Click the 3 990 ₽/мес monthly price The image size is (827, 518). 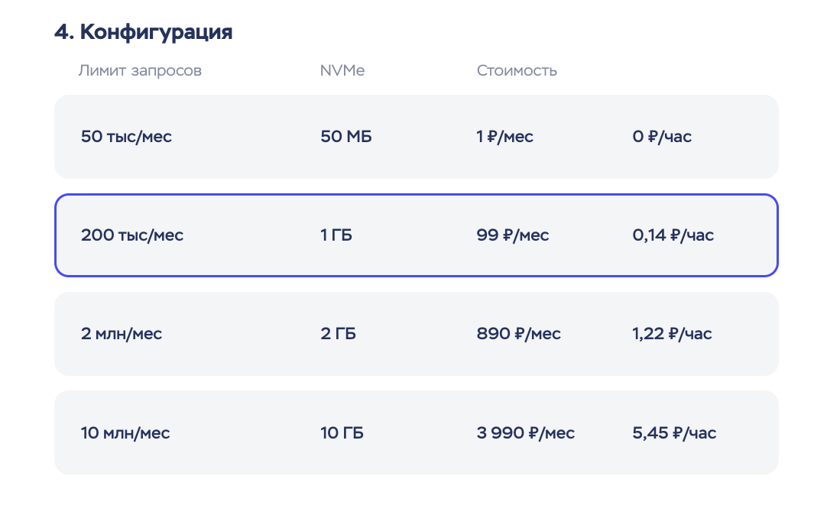click(525, 433)
